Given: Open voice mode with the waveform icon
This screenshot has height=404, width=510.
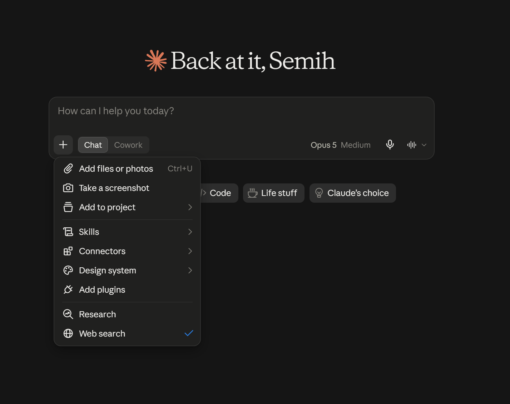Looking at the screenshot, I should coord(412,145).
